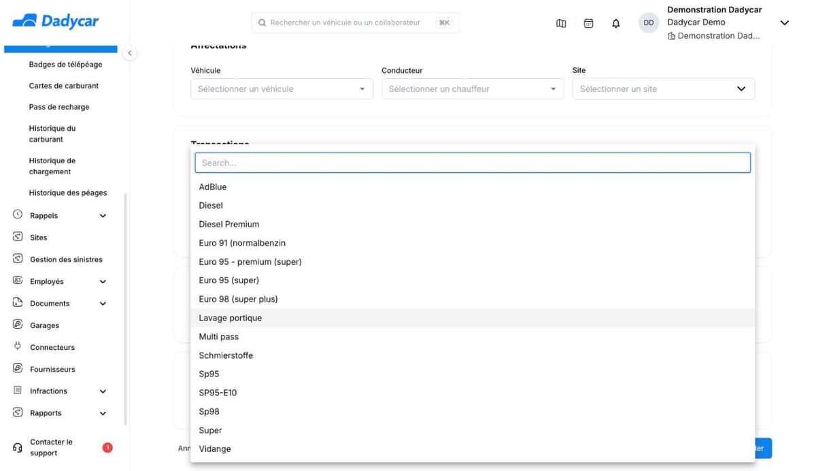Click the Fournisseurs icon in sidebar
The image size is (816, 471).
[18, 369]
